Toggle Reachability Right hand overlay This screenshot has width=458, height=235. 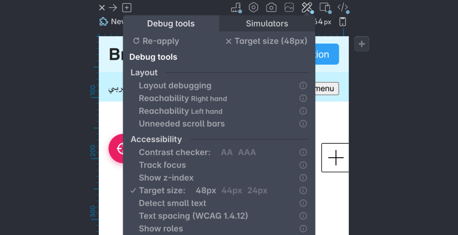182,98
